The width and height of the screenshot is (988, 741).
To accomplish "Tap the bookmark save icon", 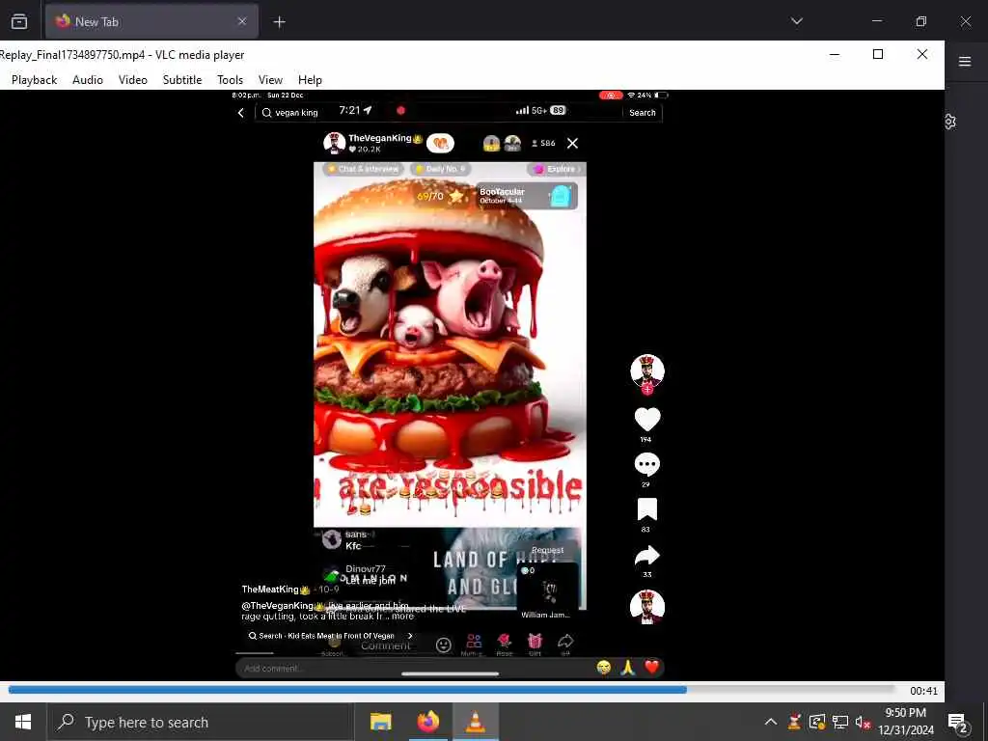I will point(646,509).
